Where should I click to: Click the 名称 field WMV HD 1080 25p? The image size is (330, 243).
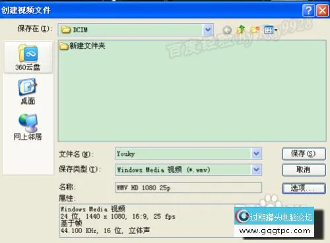point(188,188)
